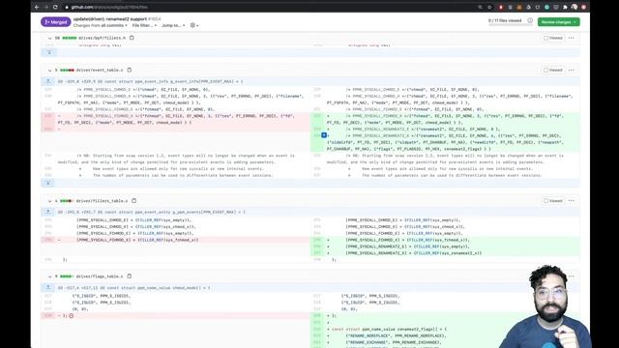Click the '0 / 11 files viewed' text
This screenshot has height=348, width=619.
(x=505, y=20)
